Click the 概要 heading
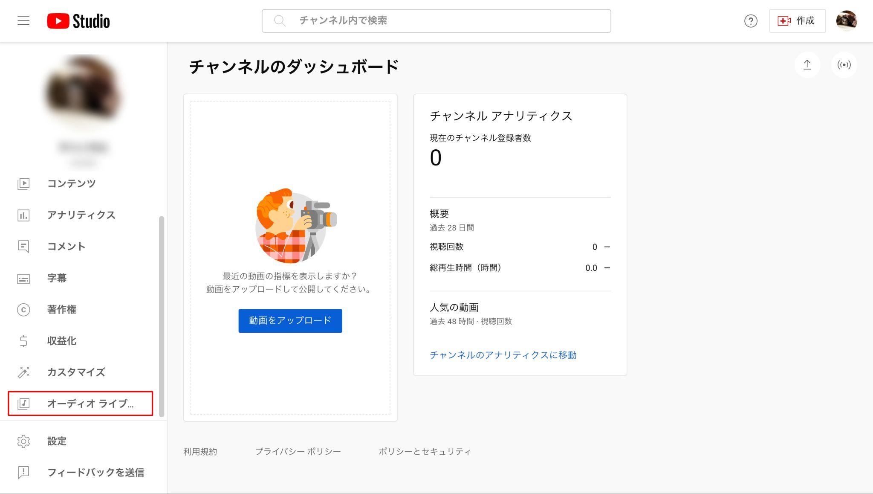This screenshot has height=494, width=873. click(x=439, y=213)
